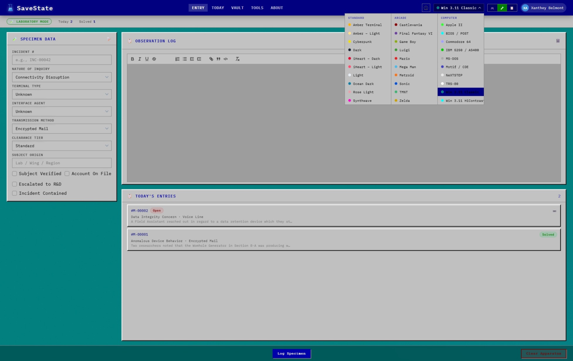The width and height of the screenshot is (573, 361).
Task: Open the Nature of Inquiry dropdown
Action: (62, 77)
